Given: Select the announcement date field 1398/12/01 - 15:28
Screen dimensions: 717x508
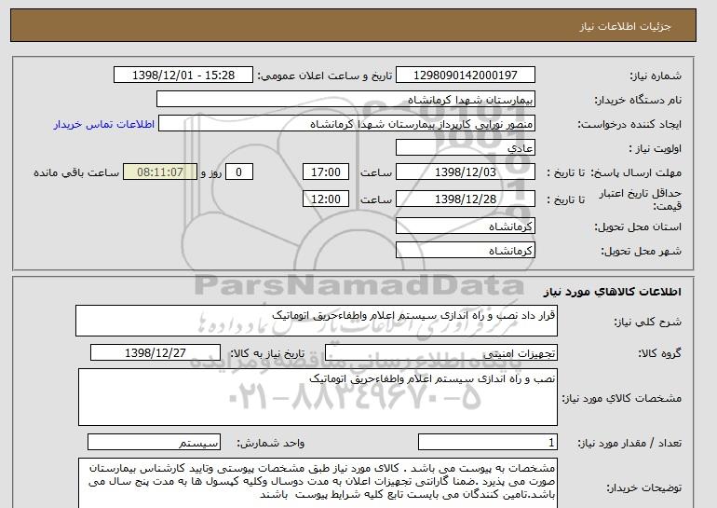Looking at the screenshot, I should 183,76.
